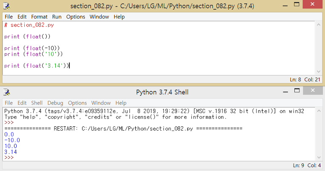Click the Shell scrollbar up arrow
325x171 pixels.
(x=319, y=111)
